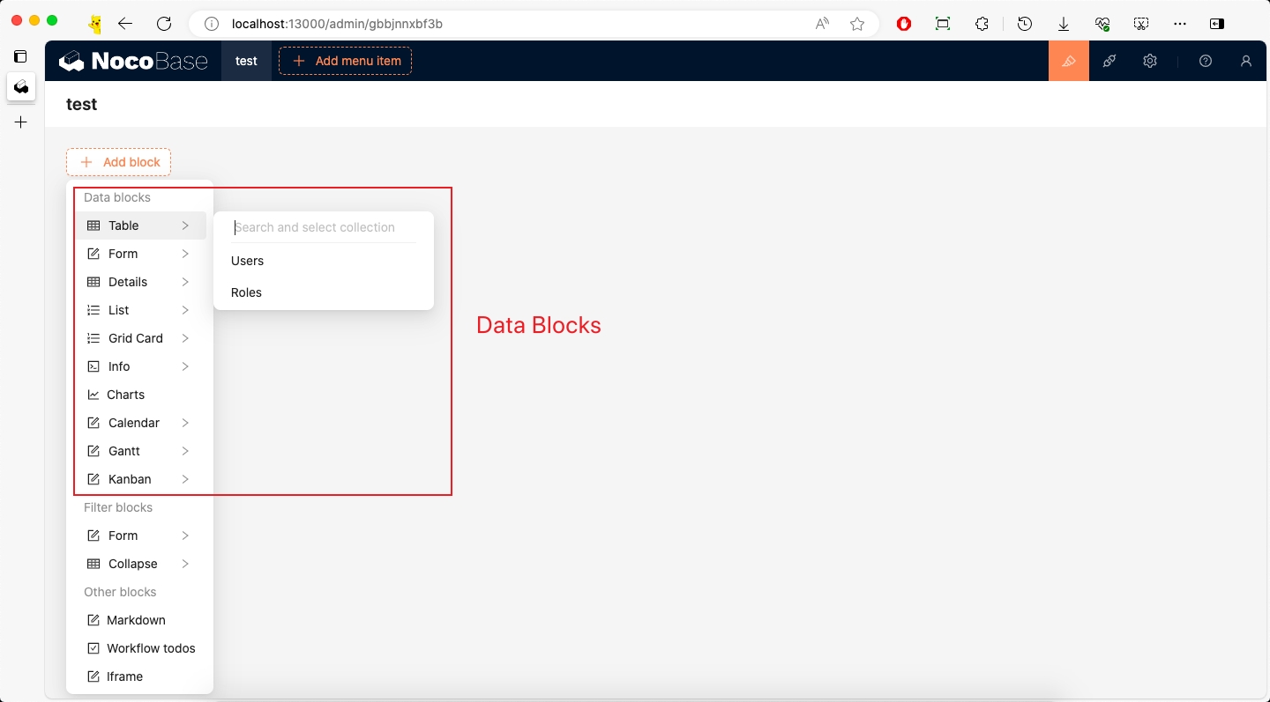The width and height of the screenshot is (1270, 702).
Task: Expand the Details block submenu
Action: 139,282
